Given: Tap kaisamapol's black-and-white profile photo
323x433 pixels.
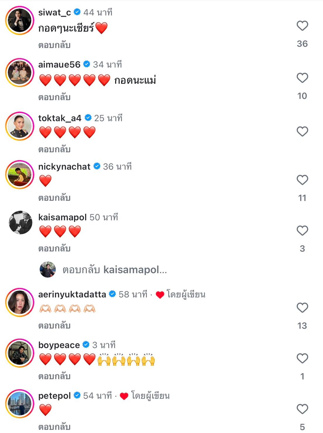Looking at the screenshot, I should coord(20,222).
